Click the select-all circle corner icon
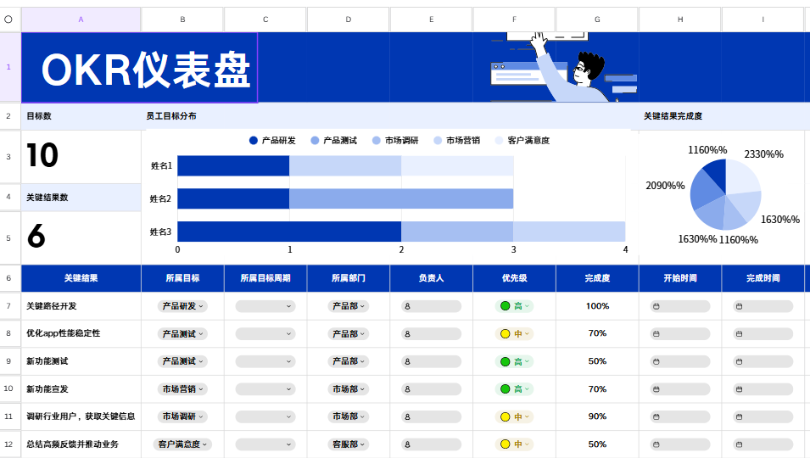This screenshot has width=810, height=458. point(8,20)
